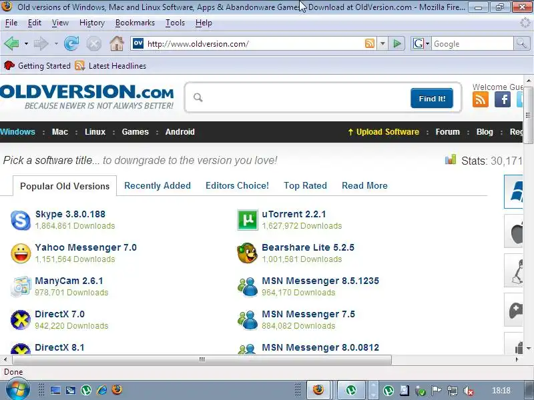The width and height of the screenshot is (534, 400).
Task: Select the Windows logo sidebar tile
Action: click(x=513, y=191)
